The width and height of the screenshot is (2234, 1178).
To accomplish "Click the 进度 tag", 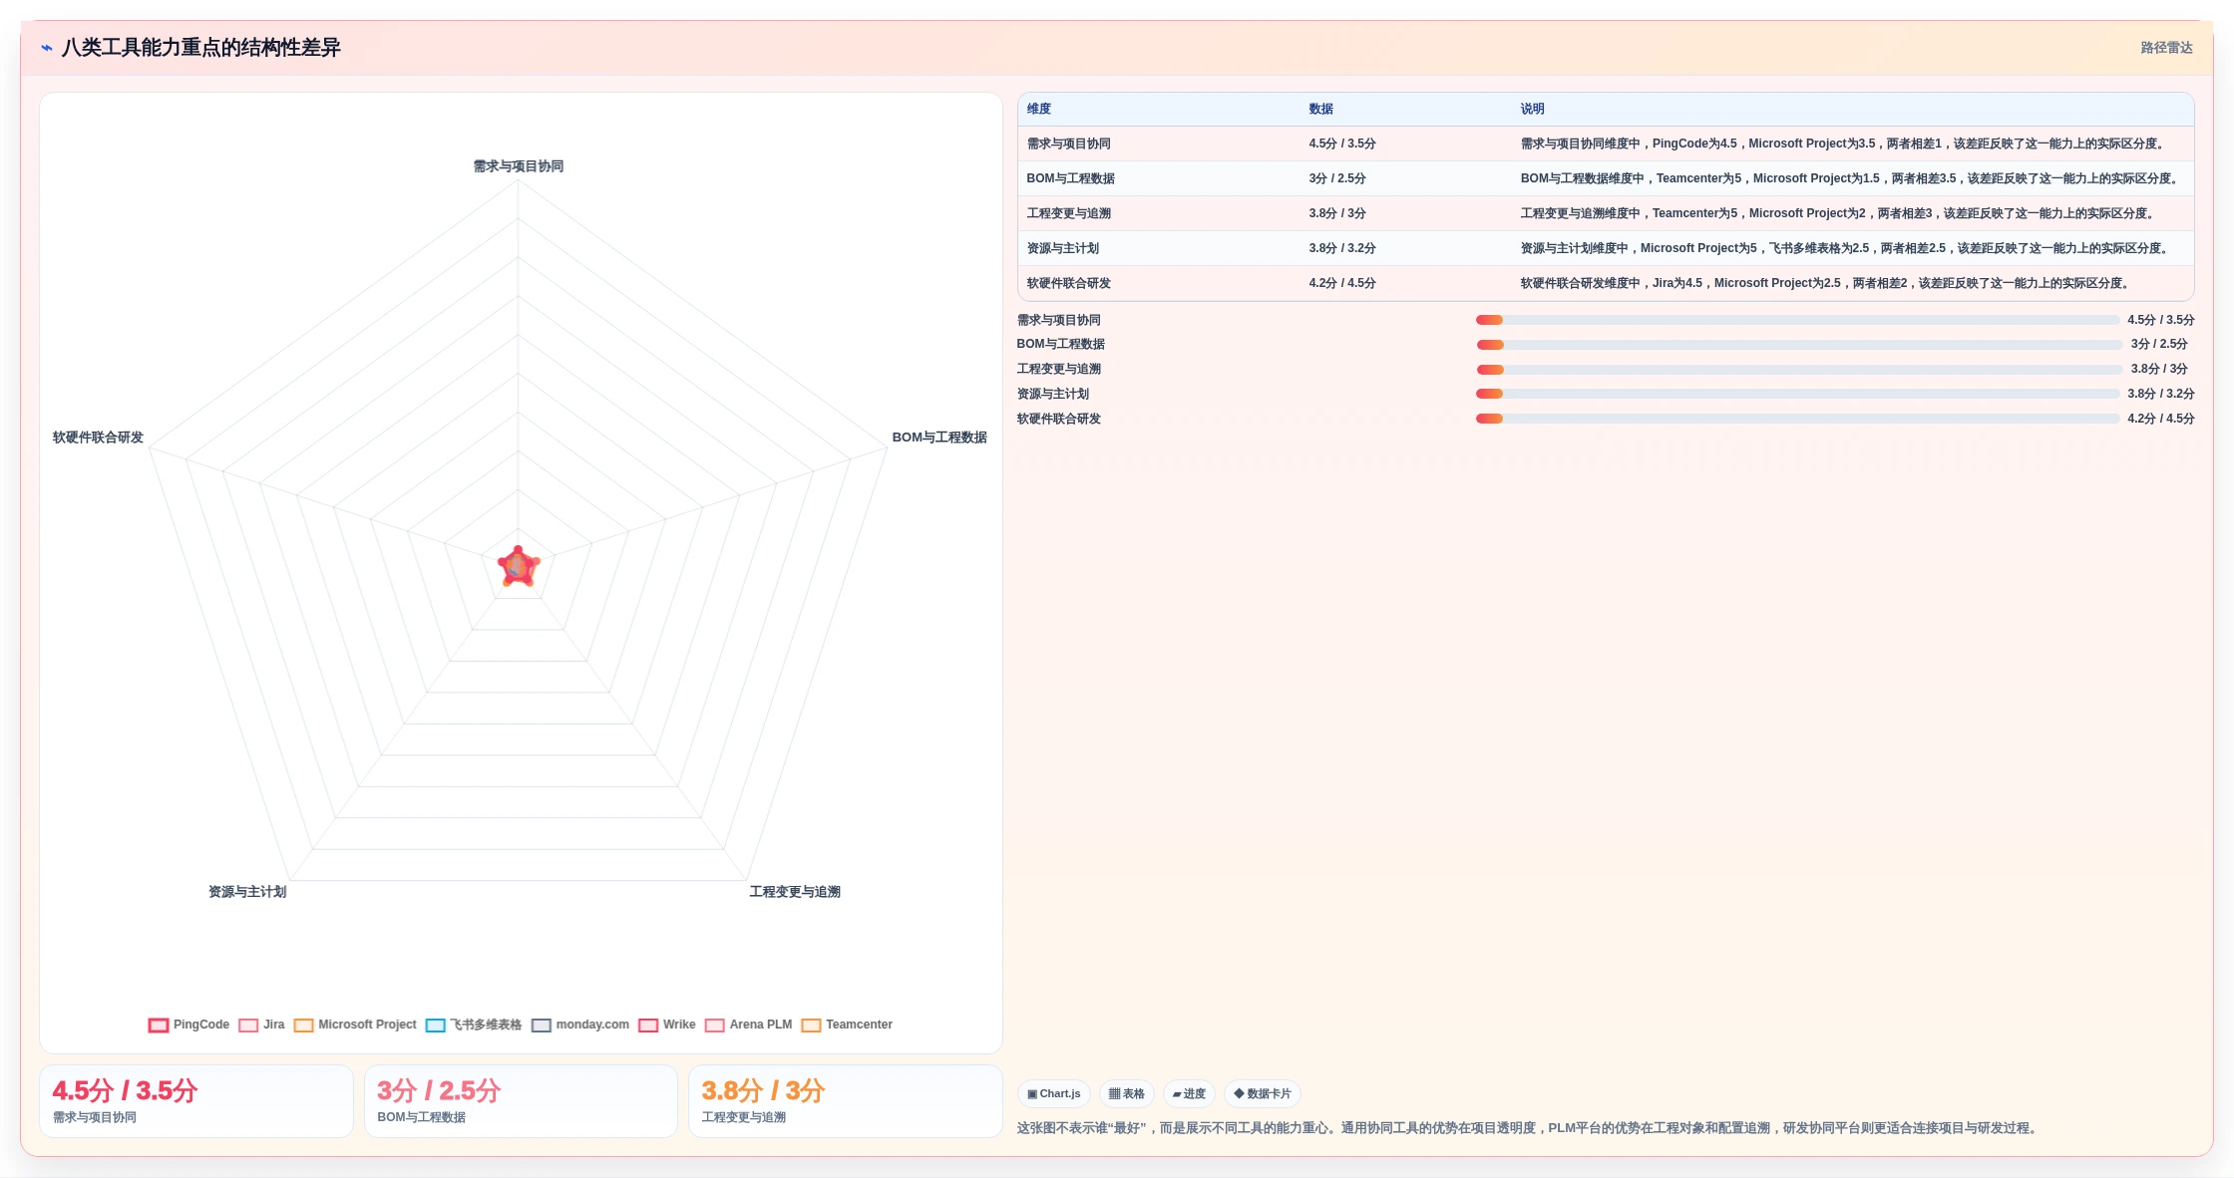I will tap(1189, 1093).
